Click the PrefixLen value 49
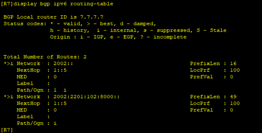This screenshot has height=133, width=262. point(233,97)
